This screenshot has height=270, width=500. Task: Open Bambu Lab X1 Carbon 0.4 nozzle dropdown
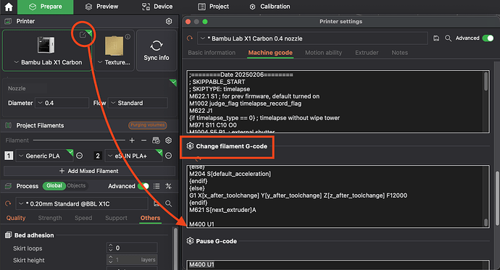pos(312,38)
